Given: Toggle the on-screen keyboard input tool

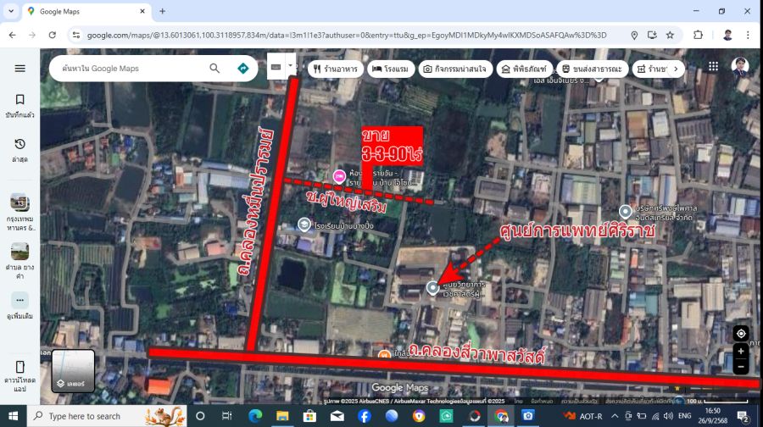Looking at the screenshot, I should click(276, 66).
